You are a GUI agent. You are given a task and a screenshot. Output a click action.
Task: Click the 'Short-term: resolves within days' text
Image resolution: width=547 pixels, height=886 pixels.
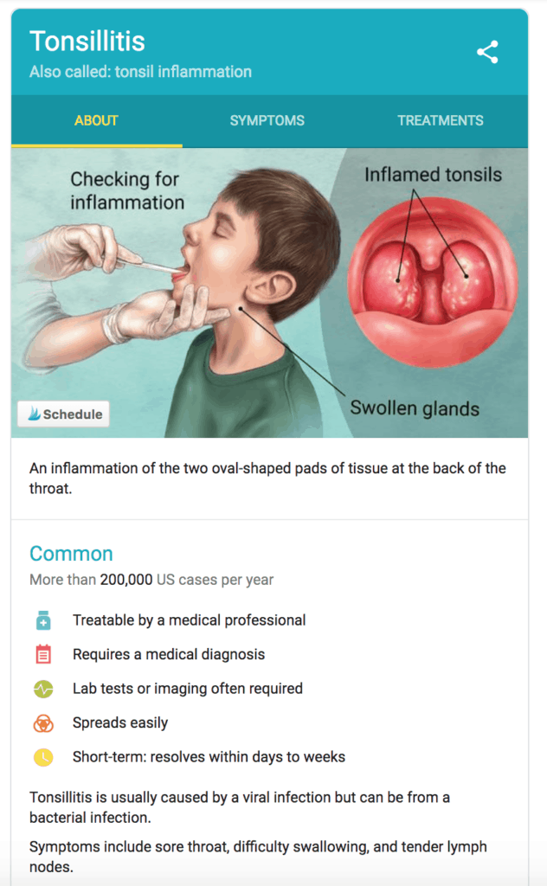(x=209, y=757)
